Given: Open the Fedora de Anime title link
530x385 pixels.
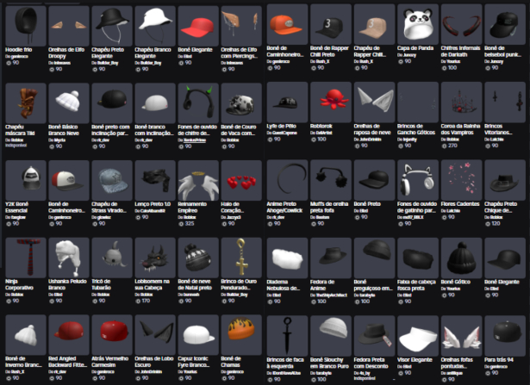Looking at the screenshot, I should click(322, 285).
